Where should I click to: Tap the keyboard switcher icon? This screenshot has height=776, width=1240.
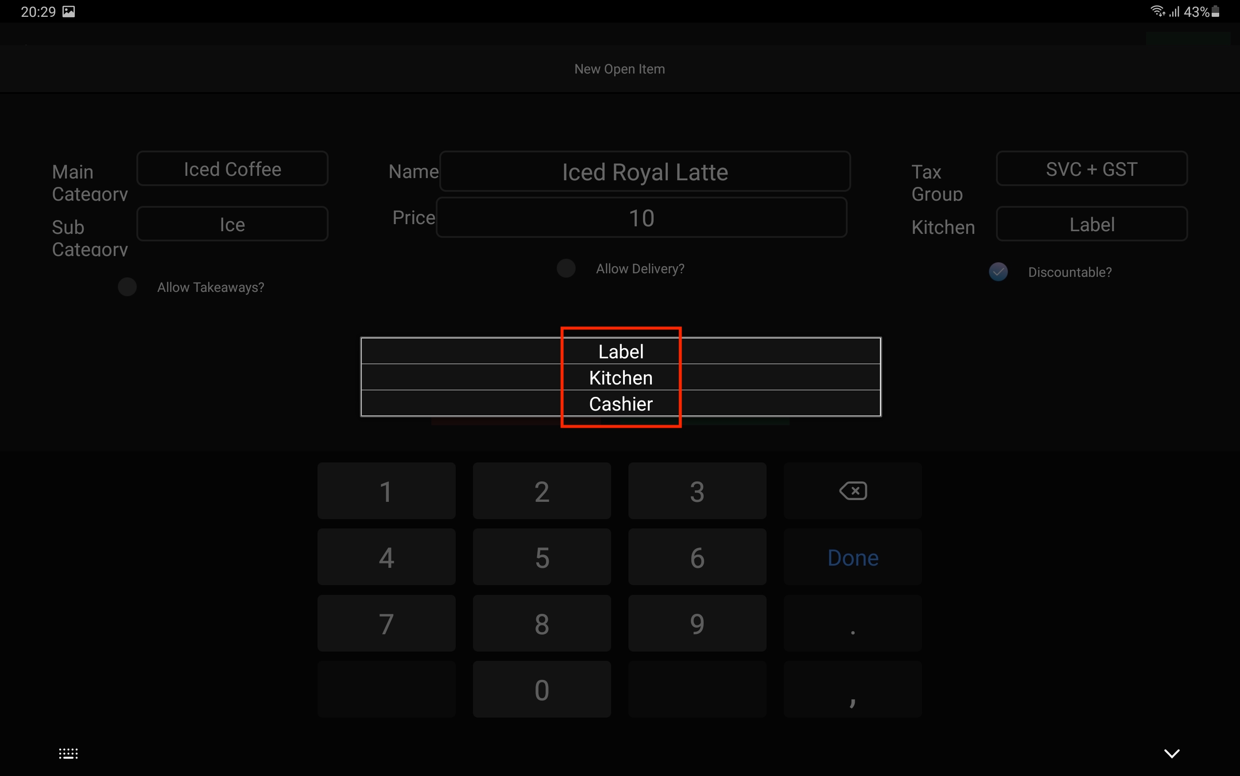pyautogui.click(x=68, y=753)
